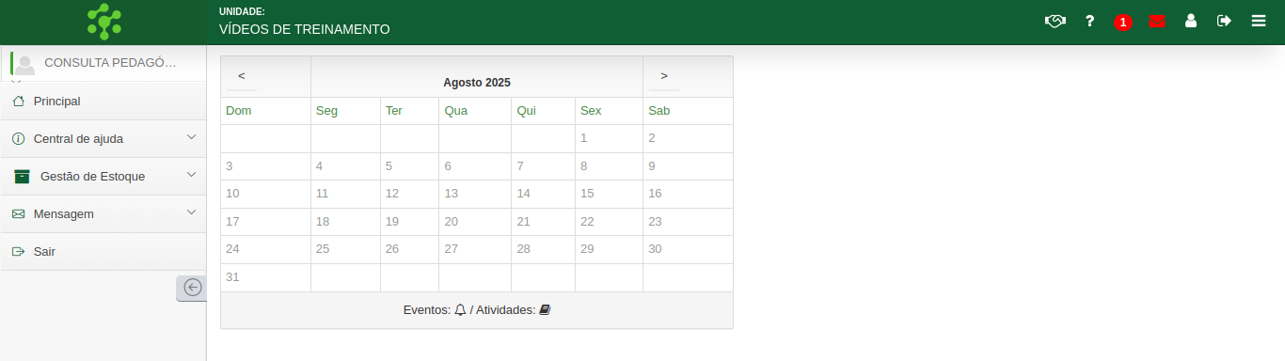
Task: Click the CONSULTA PEDAGÓ... user field
Action: (103, 63)
